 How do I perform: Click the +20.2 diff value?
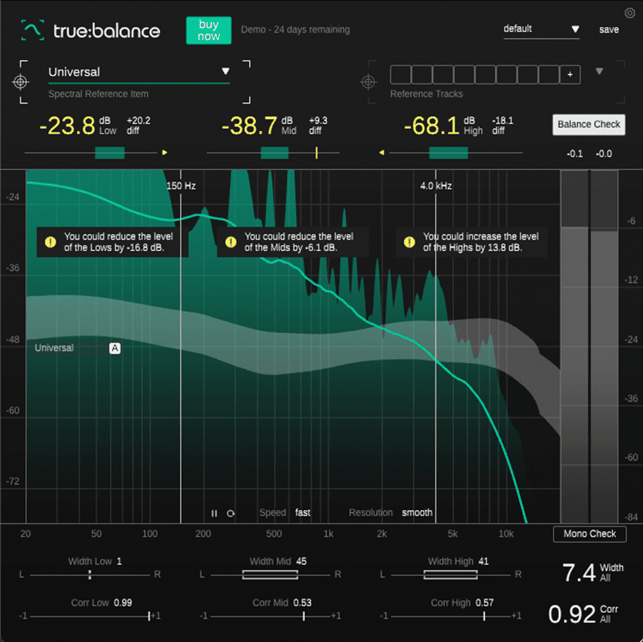click(138, 121)
